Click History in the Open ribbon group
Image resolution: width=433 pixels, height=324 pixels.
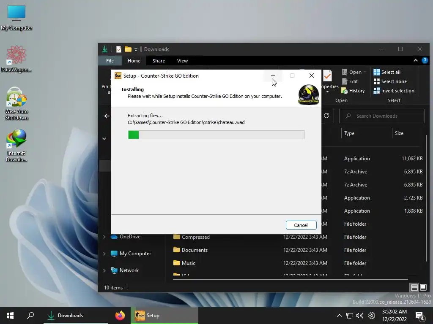point(353,91)
